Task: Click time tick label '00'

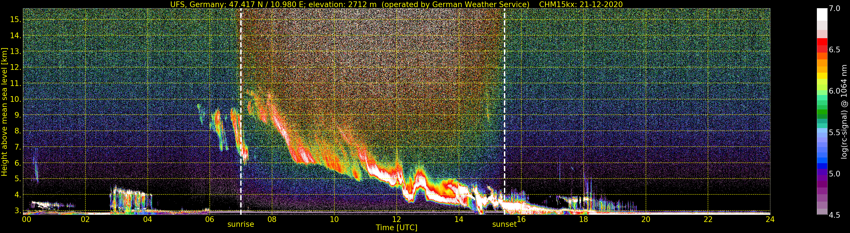Action: [26, 219]
